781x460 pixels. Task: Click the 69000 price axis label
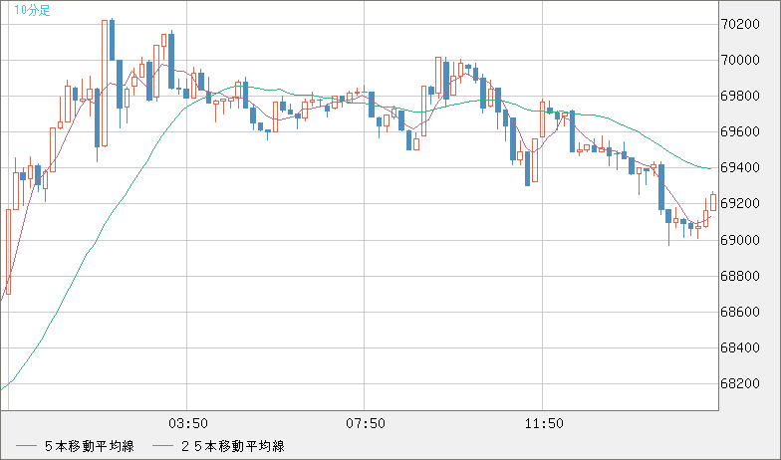click(740, 240)
